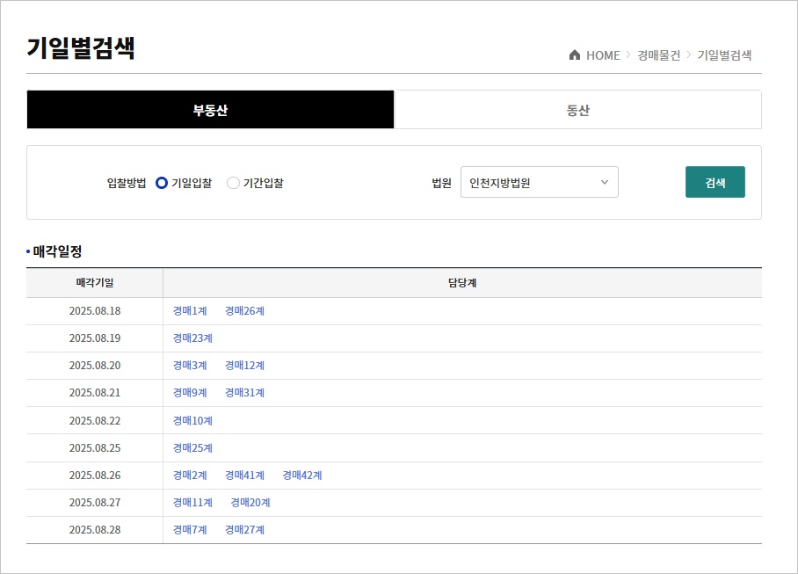Viewport: 798px width, 574px height.
Task: Open 경매1계 on 2025.08.18
Action: click(x=190, y=311)
